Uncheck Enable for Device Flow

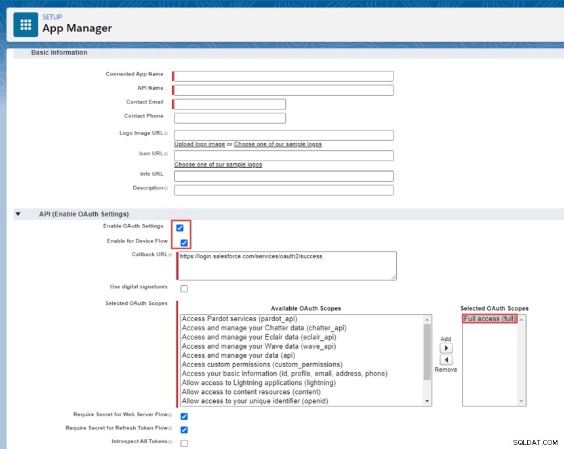[184, 243]
